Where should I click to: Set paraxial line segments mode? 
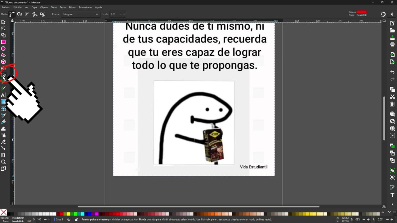coord(42,14)
